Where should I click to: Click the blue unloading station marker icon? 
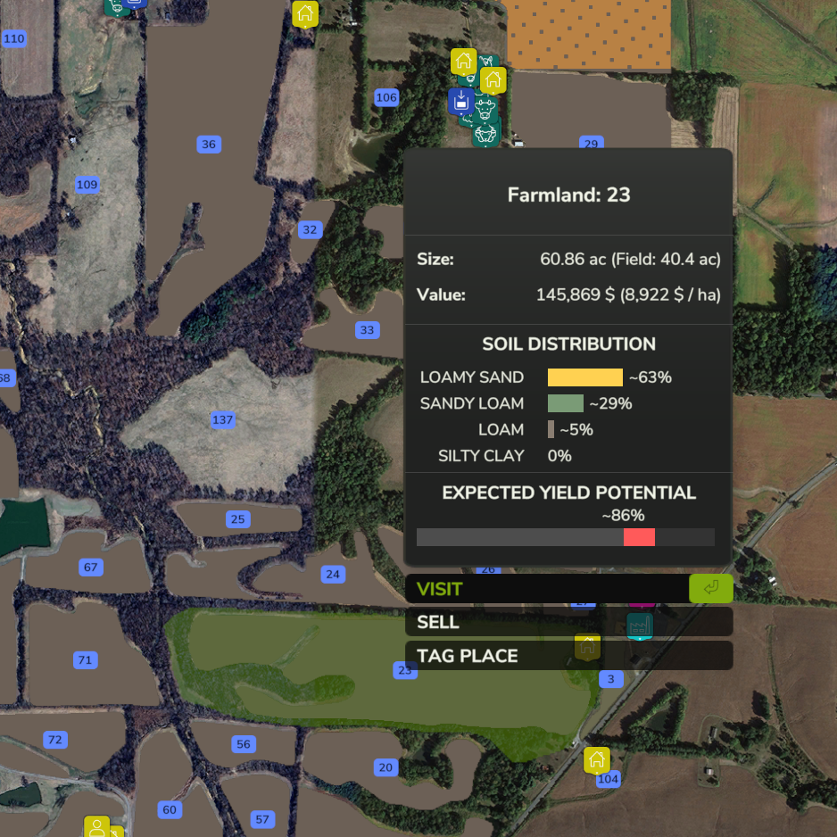point(460,101)
